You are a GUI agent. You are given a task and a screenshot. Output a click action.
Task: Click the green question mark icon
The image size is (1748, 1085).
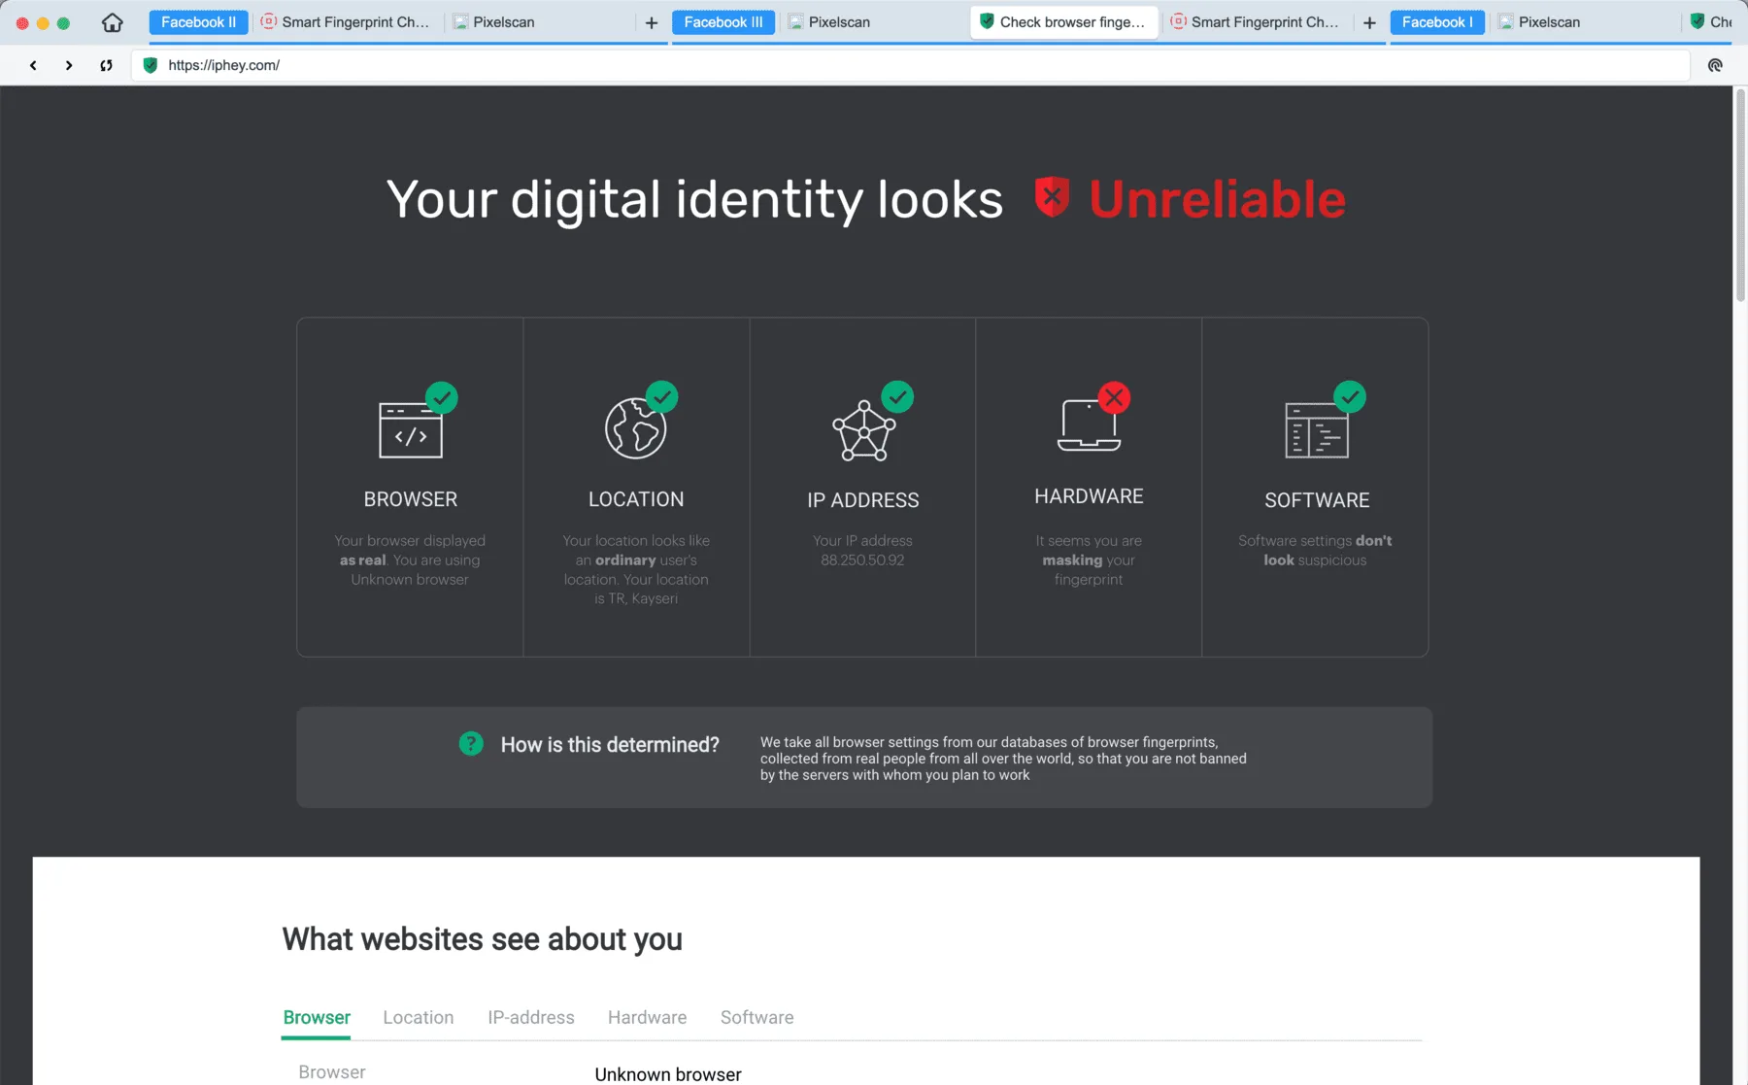pyautogui.click(x=471, y=744)
